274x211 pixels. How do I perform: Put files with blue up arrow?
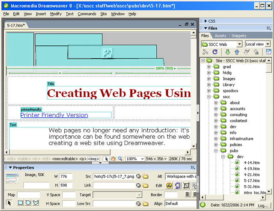pyautogui.click(x=237, y=52)
